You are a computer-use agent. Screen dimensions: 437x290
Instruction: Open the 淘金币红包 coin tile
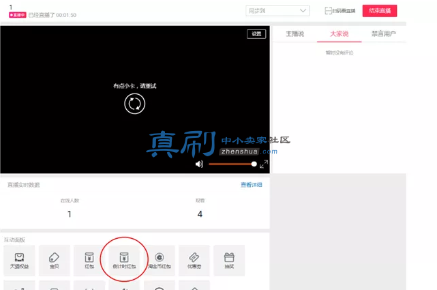160,261
